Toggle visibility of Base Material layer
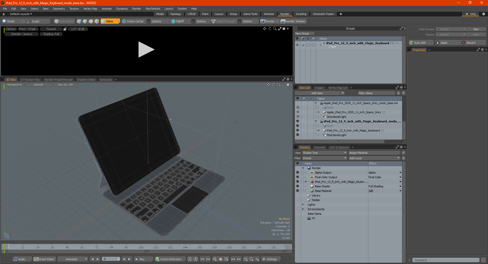Image resolution: width=488 pixels, height=264 pixels. [x=298, y=191]
